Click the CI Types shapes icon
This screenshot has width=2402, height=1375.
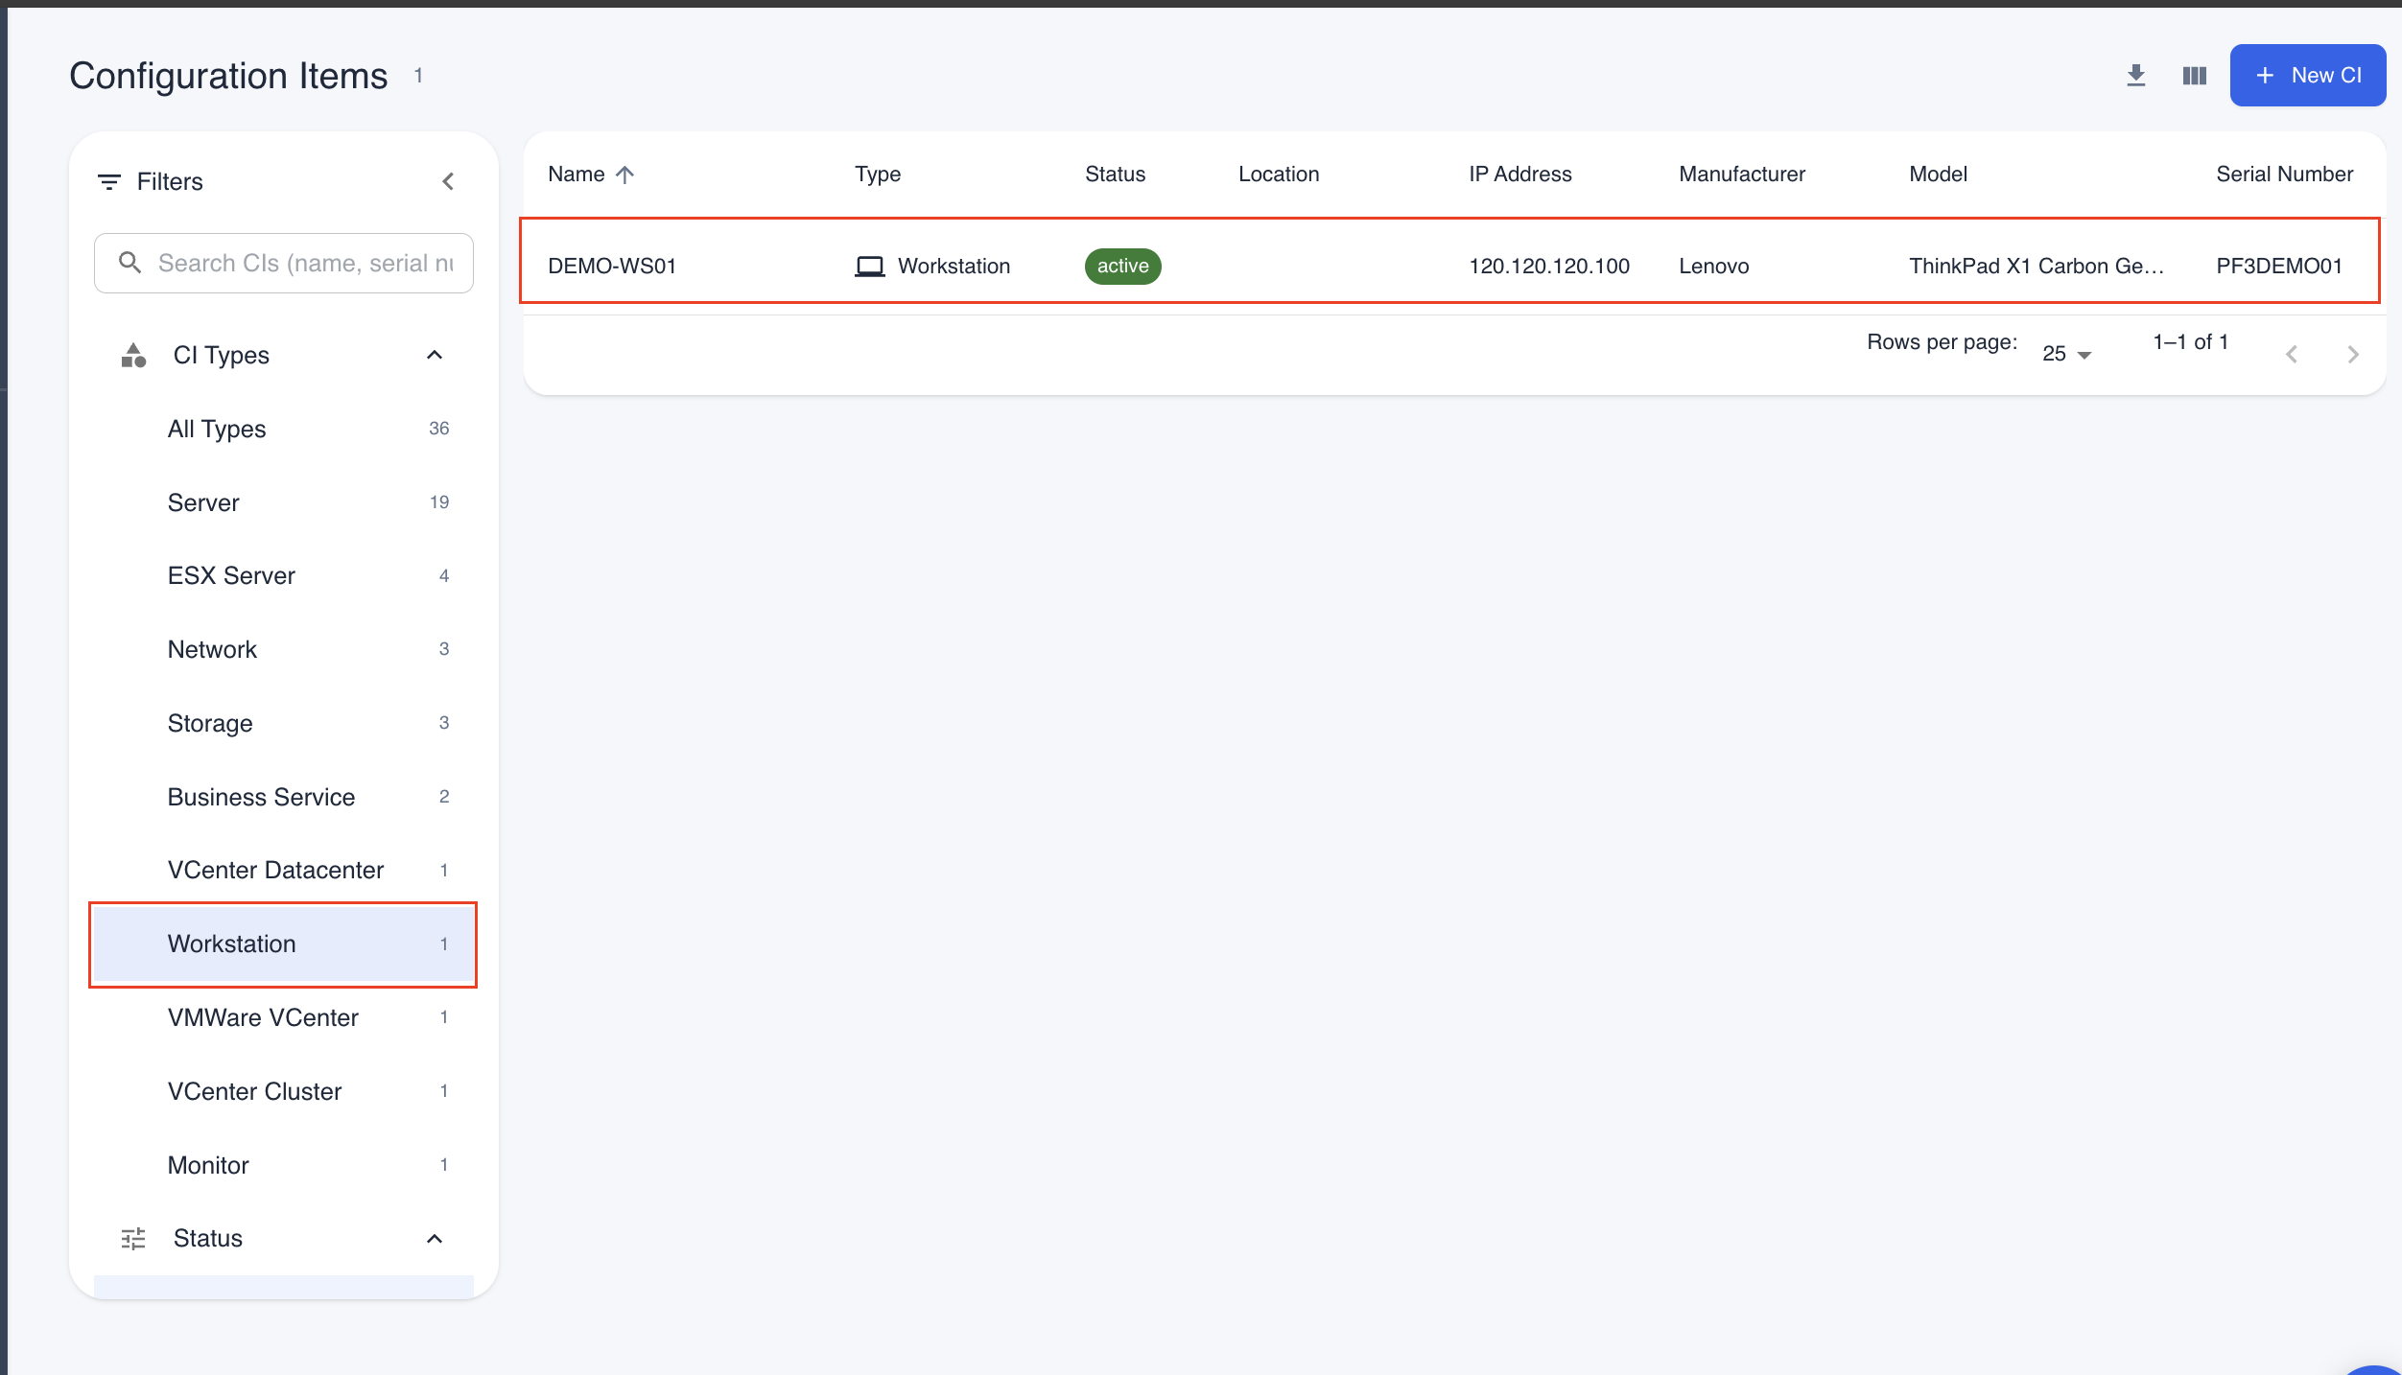point(133,355)
